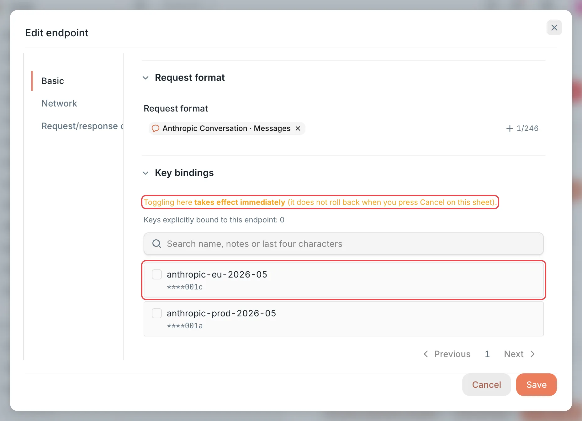Check the anthropic-eu-2026-05 key checkbox
Screen dimensions: 582x421
coord(157,274)
